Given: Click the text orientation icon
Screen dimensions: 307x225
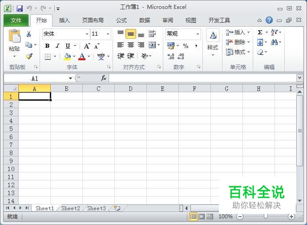Looking at the screenshot, I should (x=145, y=56).
